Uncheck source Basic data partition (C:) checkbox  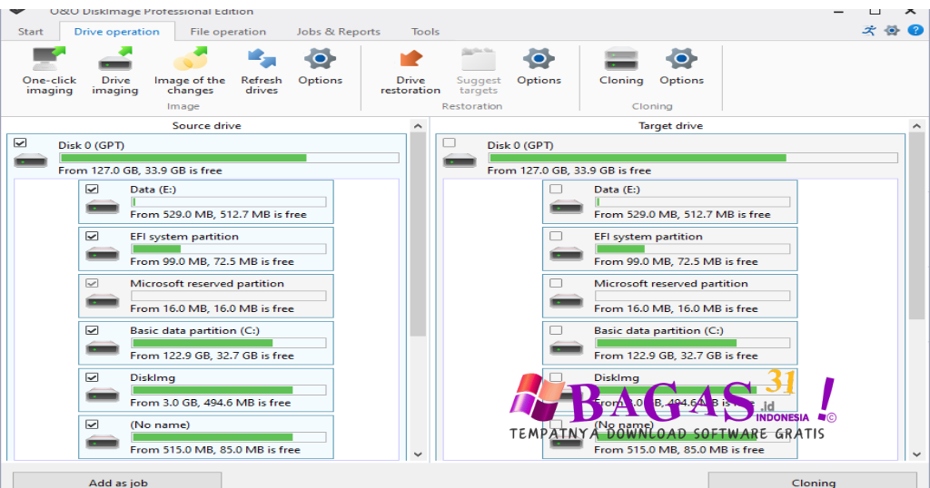coord(92,330)
